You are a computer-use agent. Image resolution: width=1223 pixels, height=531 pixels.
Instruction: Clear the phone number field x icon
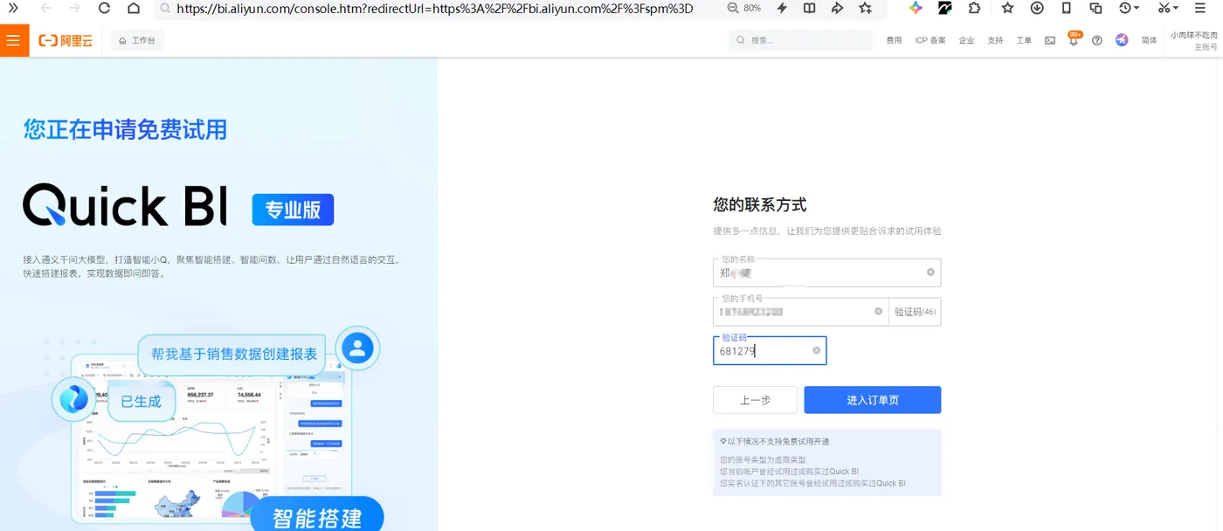878,312
